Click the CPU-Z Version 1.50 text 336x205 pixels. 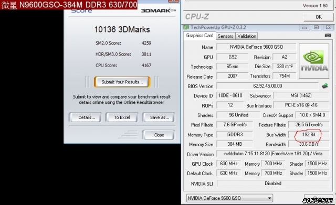click(315, 6)
